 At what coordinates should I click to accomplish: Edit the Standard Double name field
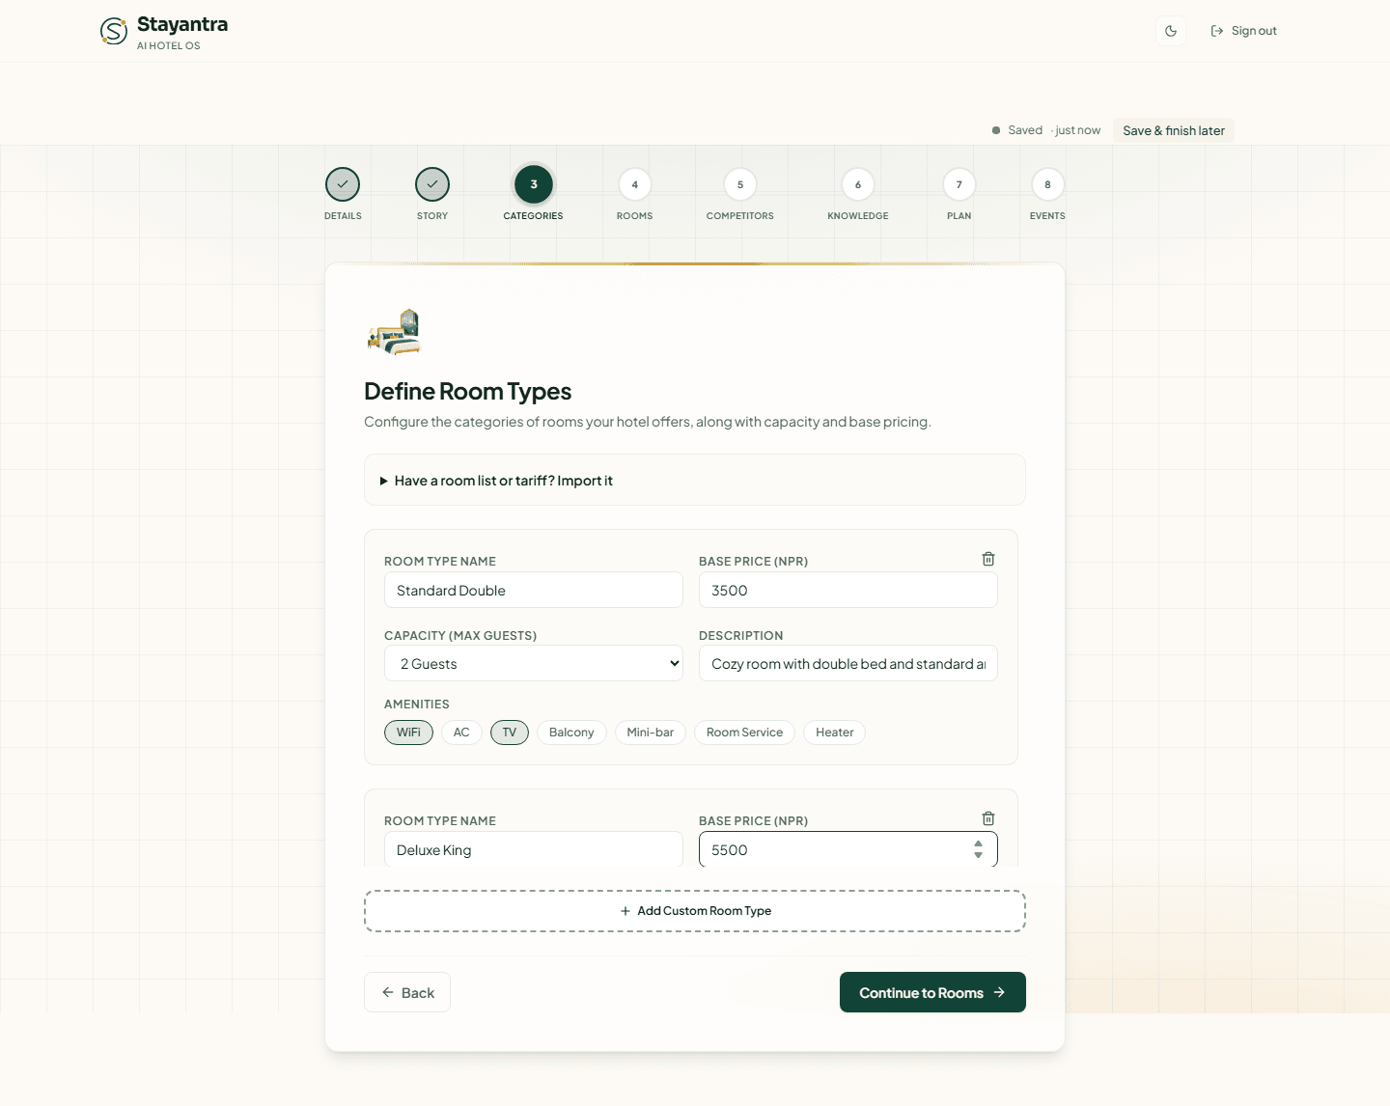(534, 590)
